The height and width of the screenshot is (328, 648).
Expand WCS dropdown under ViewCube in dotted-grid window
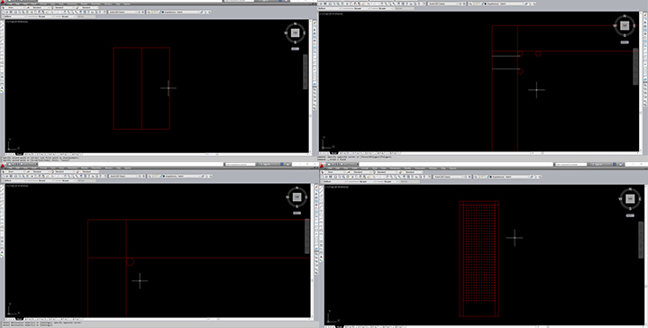coord(630,215)
